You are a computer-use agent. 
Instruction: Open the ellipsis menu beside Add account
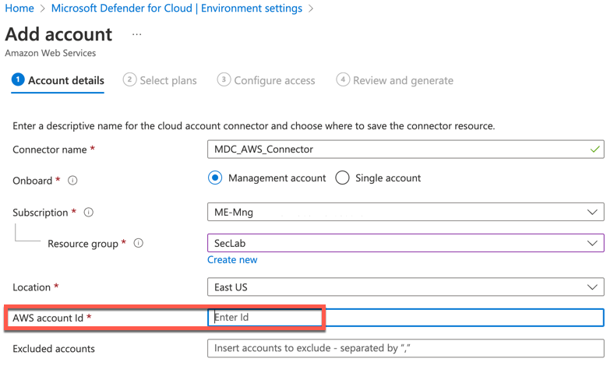136,34
